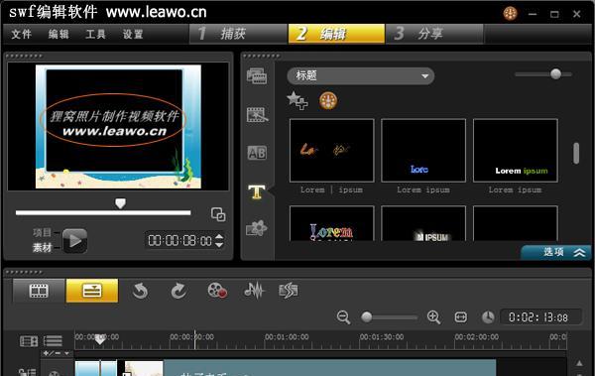Click the reel icon in title bar

(x=511, y=14)
